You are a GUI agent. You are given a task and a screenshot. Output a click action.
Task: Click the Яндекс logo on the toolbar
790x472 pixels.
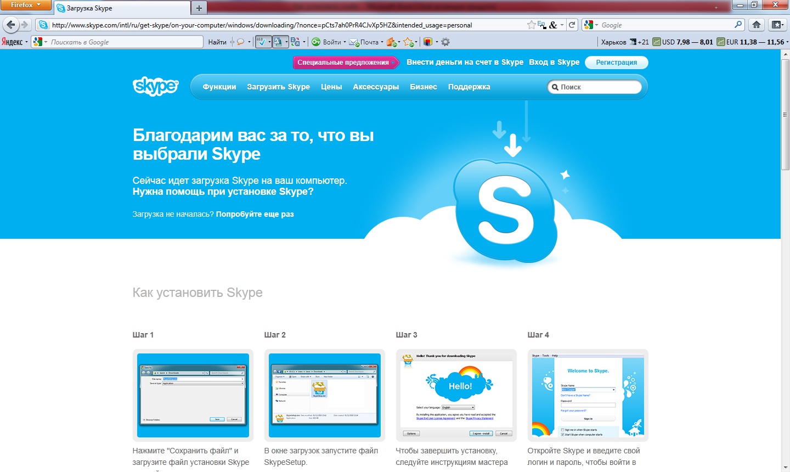[12, 42]
